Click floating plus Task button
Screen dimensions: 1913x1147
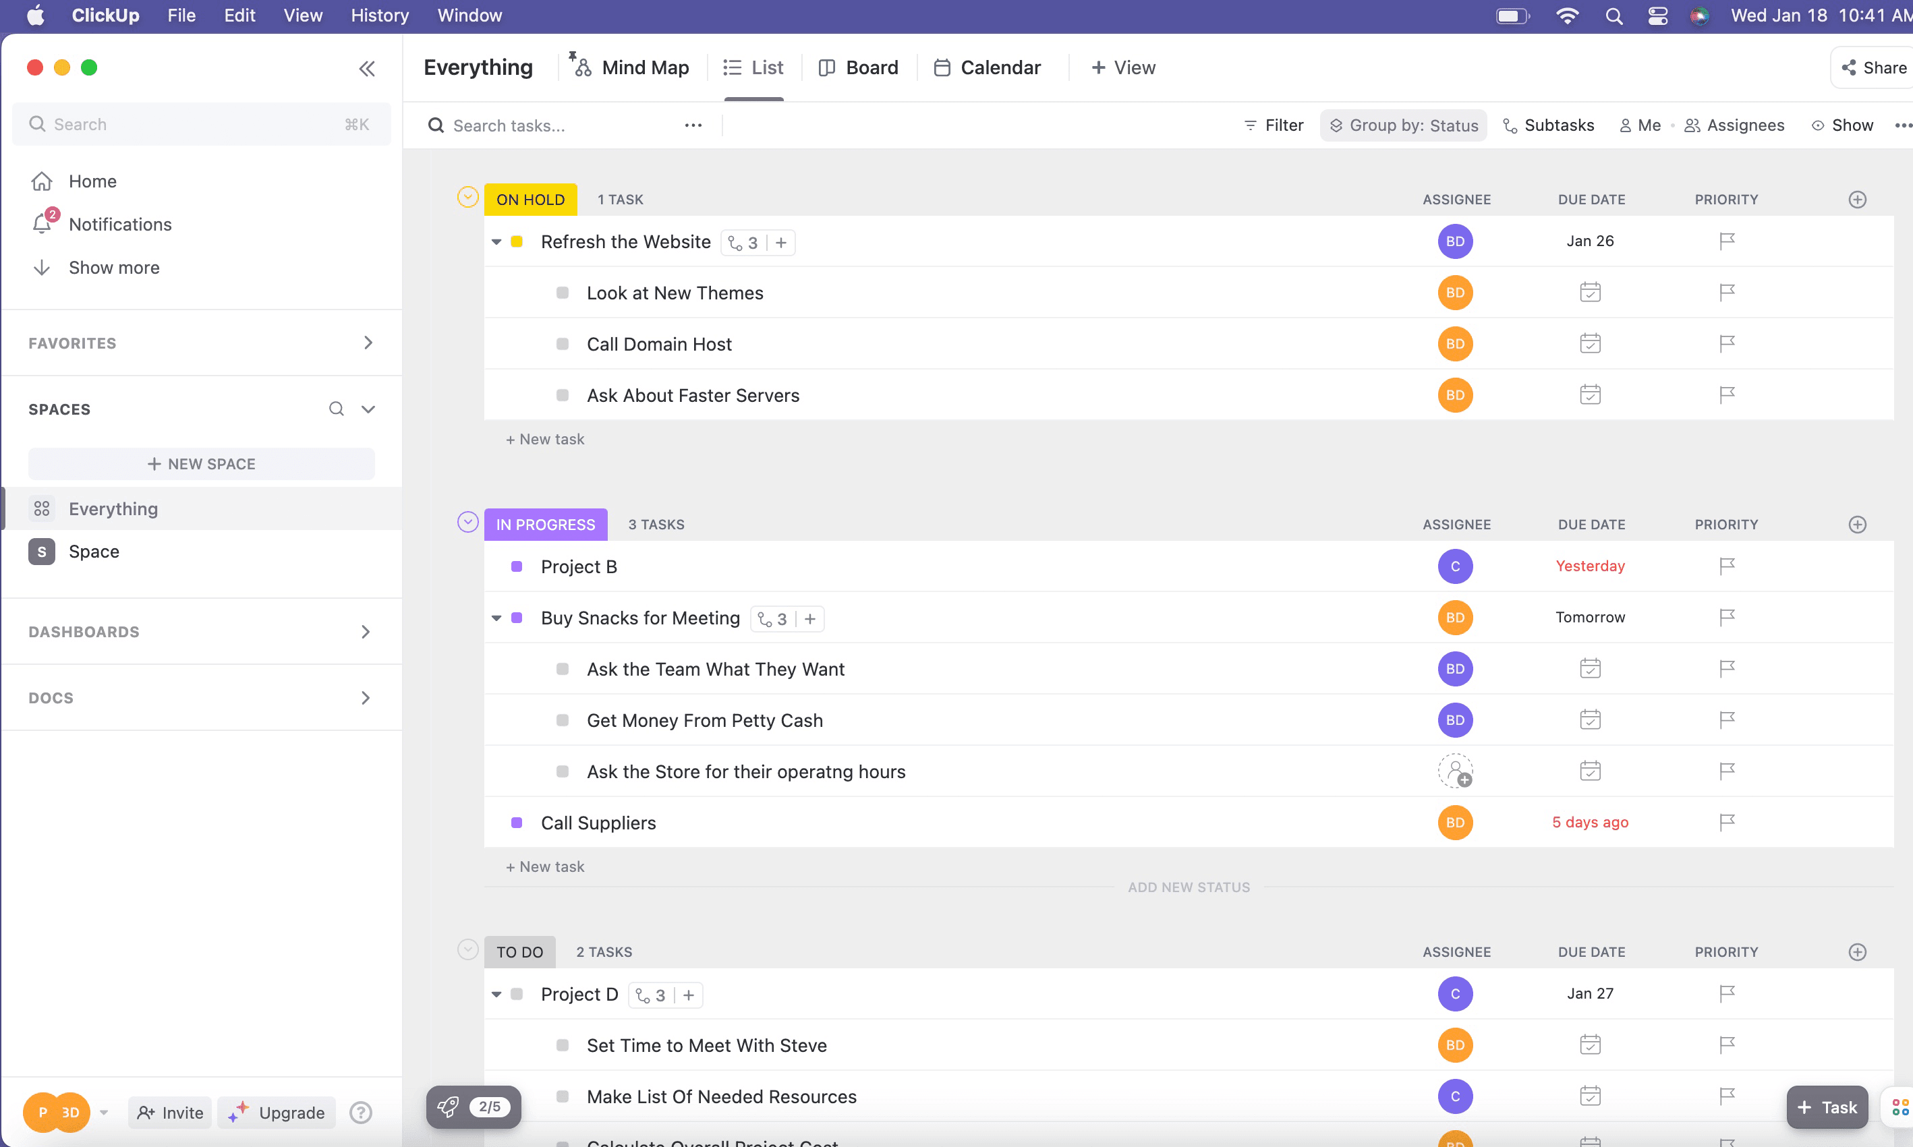coord(1827,1107)
